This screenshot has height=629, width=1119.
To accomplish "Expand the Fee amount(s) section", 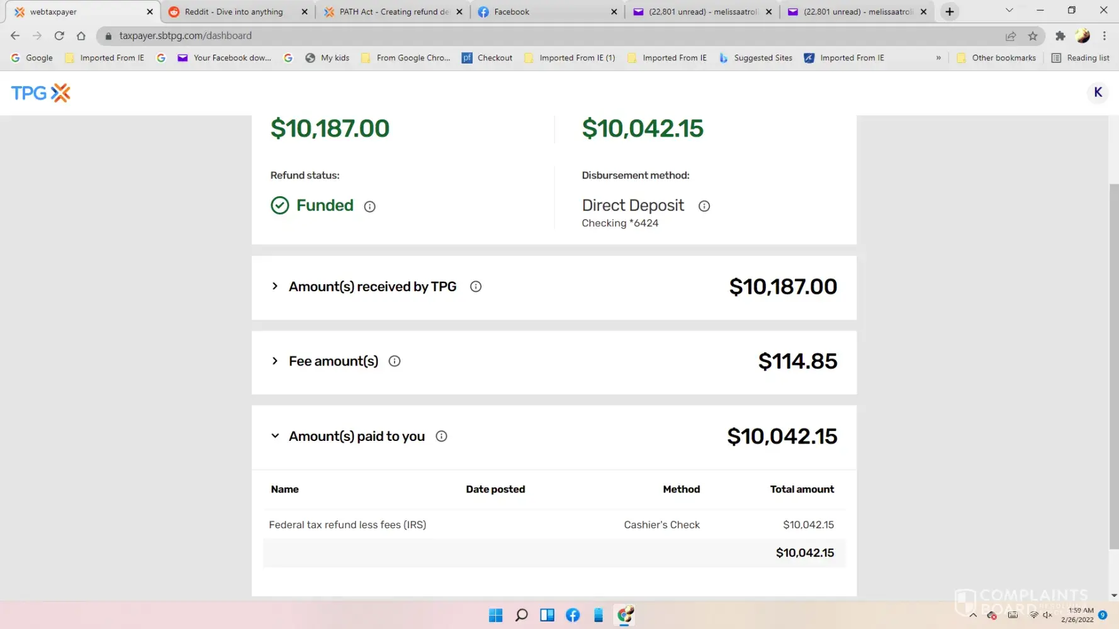I will click(275, 361).
